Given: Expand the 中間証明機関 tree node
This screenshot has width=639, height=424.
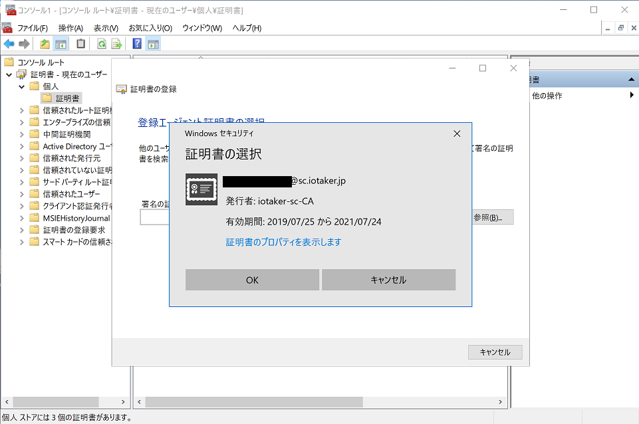Looking at the screenshot, I should click(21, 134).
